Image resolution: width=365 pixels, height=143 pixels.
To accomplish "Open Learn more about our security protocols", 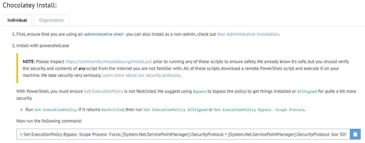I will pos(141,75).
